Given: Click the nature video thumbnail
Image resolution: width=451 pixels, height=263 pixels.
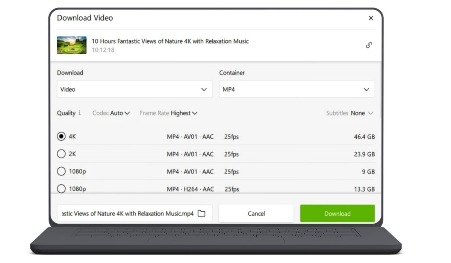Looking at the screenshot, I should tap(72, 45).
